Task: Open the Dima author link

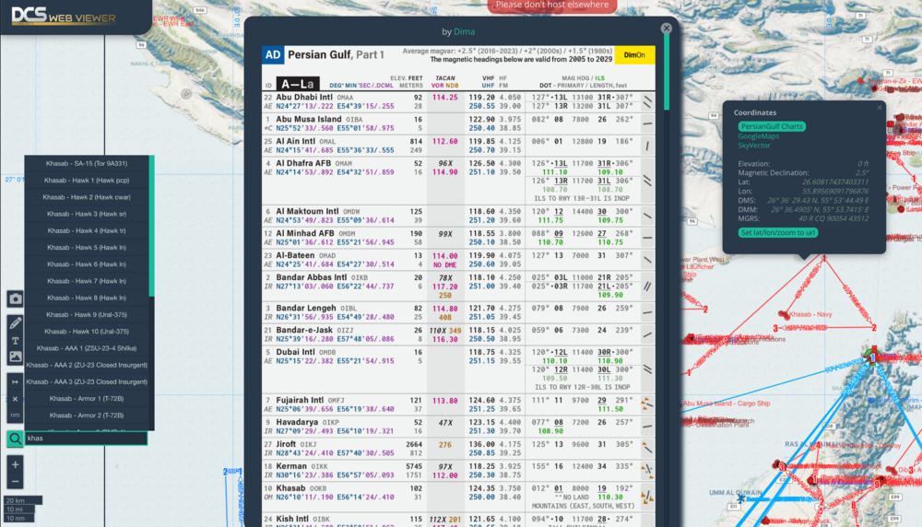Action: (464, 31)
